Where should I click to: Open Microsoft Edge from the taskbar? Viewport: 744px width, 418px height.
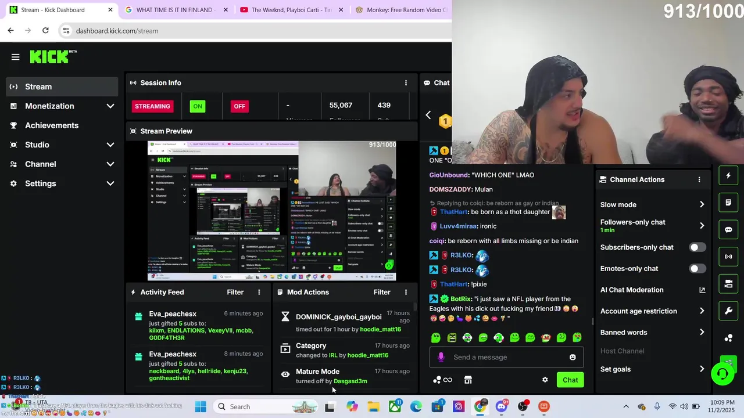point(416,406)
